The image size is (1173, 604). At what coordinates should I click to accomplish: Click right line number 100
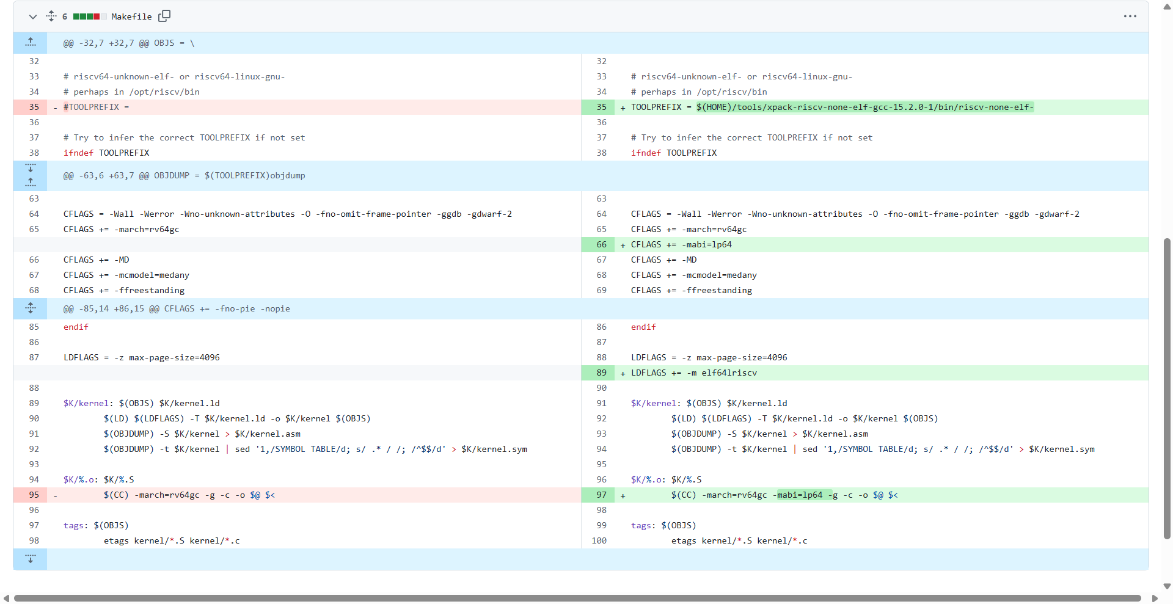[x=599, y=540]
